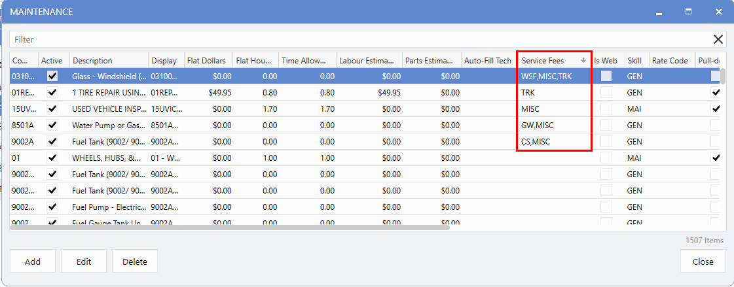734x287 pixels.
Task: Clear the filter with the X icon
Action: pyautogui.click(x=718, y=39)
